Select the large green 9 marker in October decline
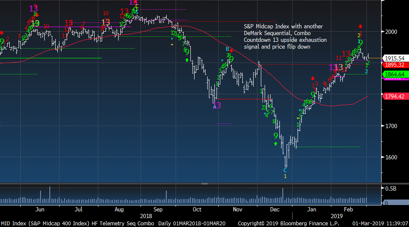This screenshot has height=227, width=409. [187, 52]
